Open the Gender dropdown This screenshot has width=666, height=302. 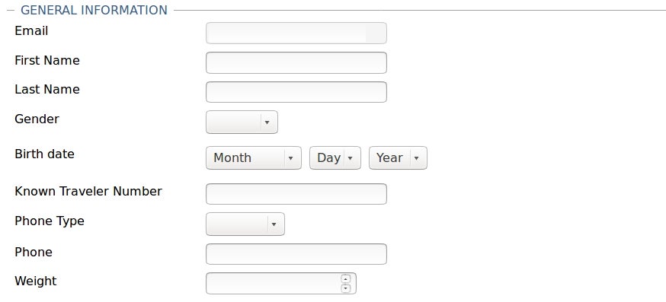(242, 122)
